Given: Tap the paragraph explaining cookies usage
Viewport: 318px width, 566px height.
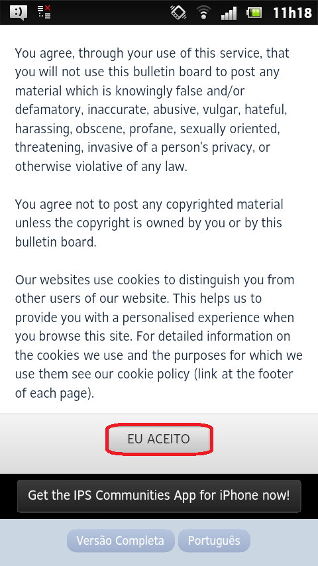Looking at the screenshot, I should click(x=159, y=337).
